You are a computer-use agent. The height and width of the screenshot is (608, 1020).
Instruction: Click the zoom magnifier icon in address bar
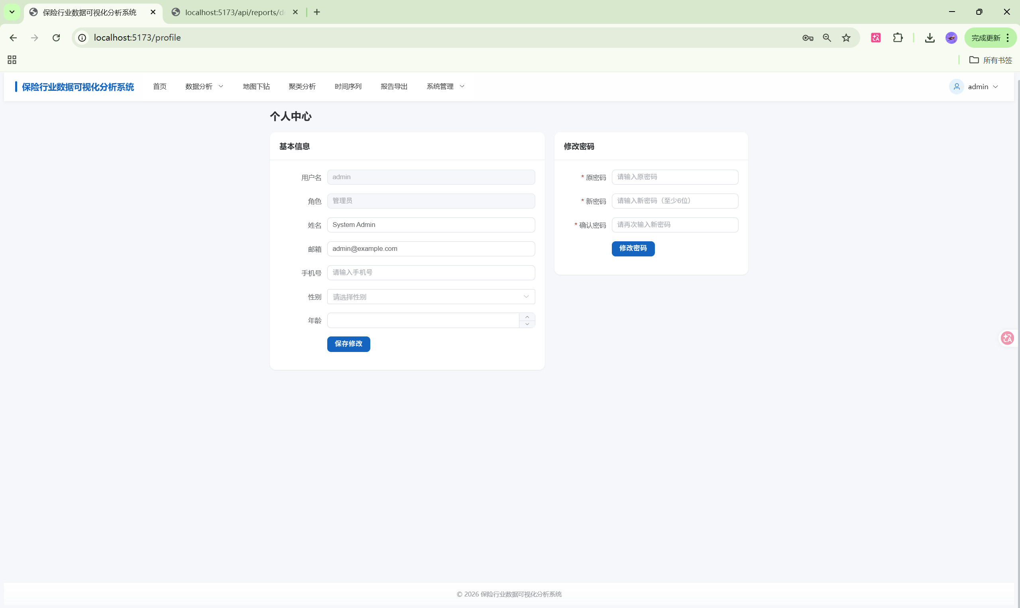tap(826, 38)
